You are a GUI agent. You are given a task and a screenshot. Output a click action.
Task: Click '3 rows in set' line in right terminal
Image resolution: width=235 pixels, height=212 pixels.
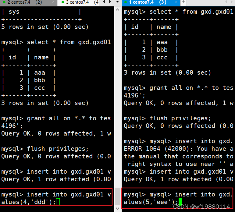click(167, 73)
